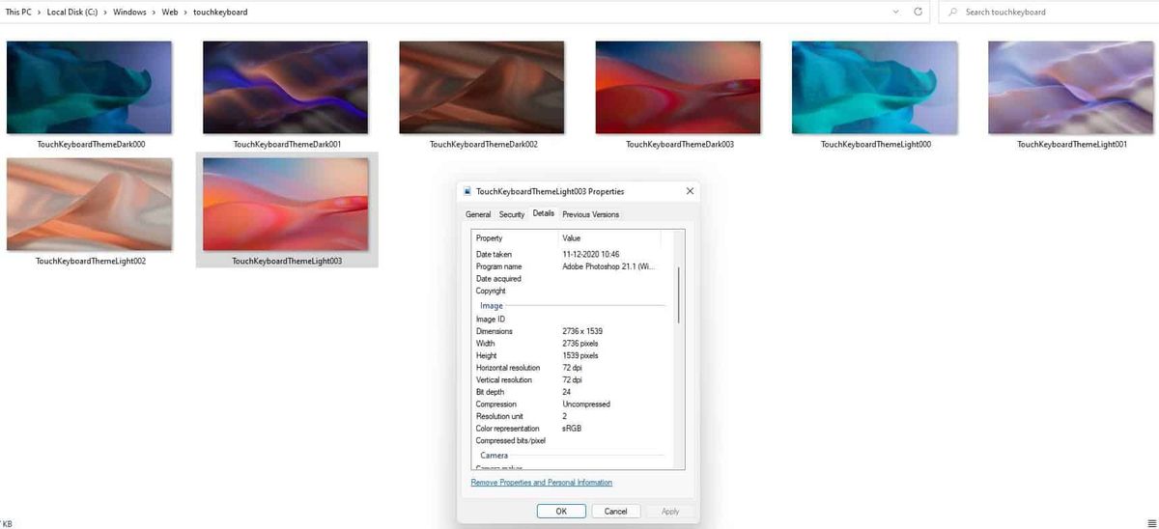Select TouchKeyboardThemeDark002 thumbnail

point(482,87)
